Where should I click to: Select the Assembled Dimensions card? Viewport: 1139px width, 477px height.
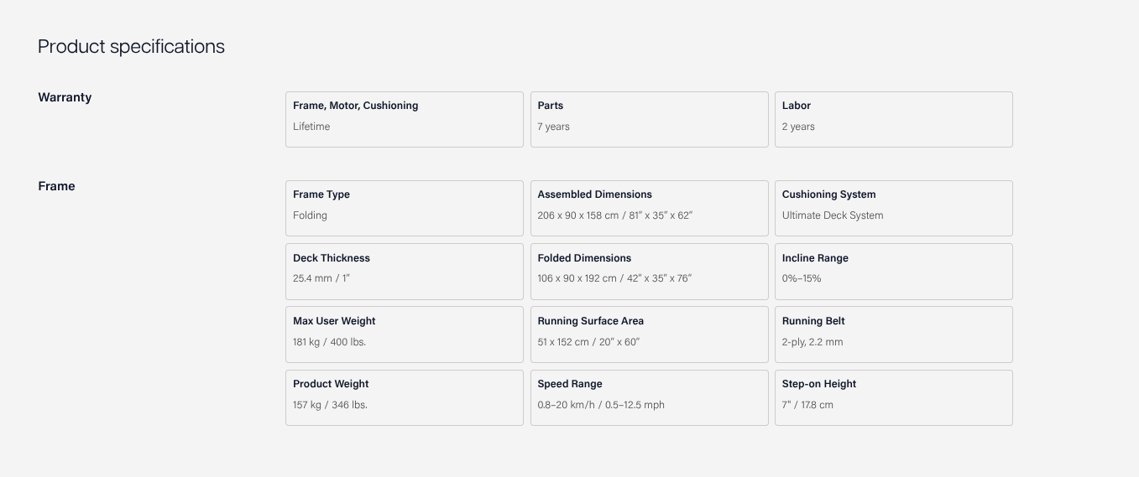point(649,208)
